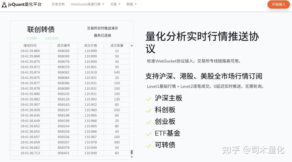Open the 交易 dropdown menu
This screenshot has width=292, height=162.
tap(115, 4)
